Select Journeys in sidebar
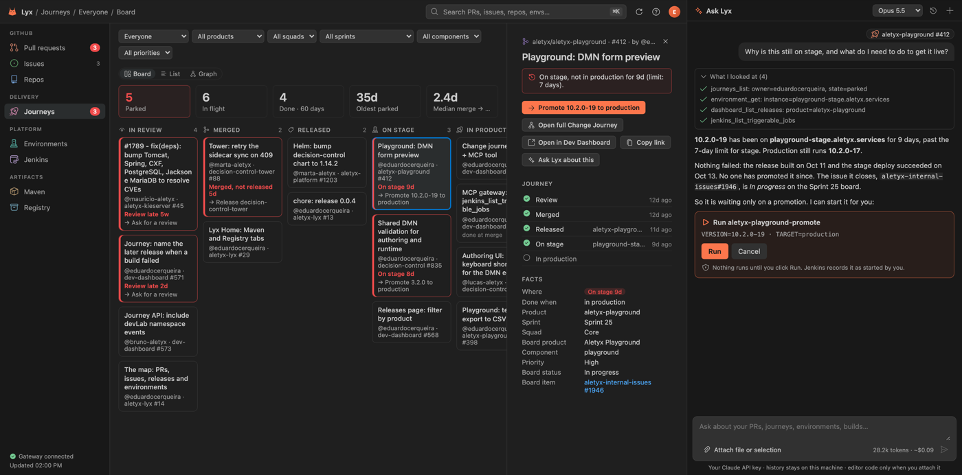Image resolution: width=962 pixels, height=475 pixels. (55, 111)
